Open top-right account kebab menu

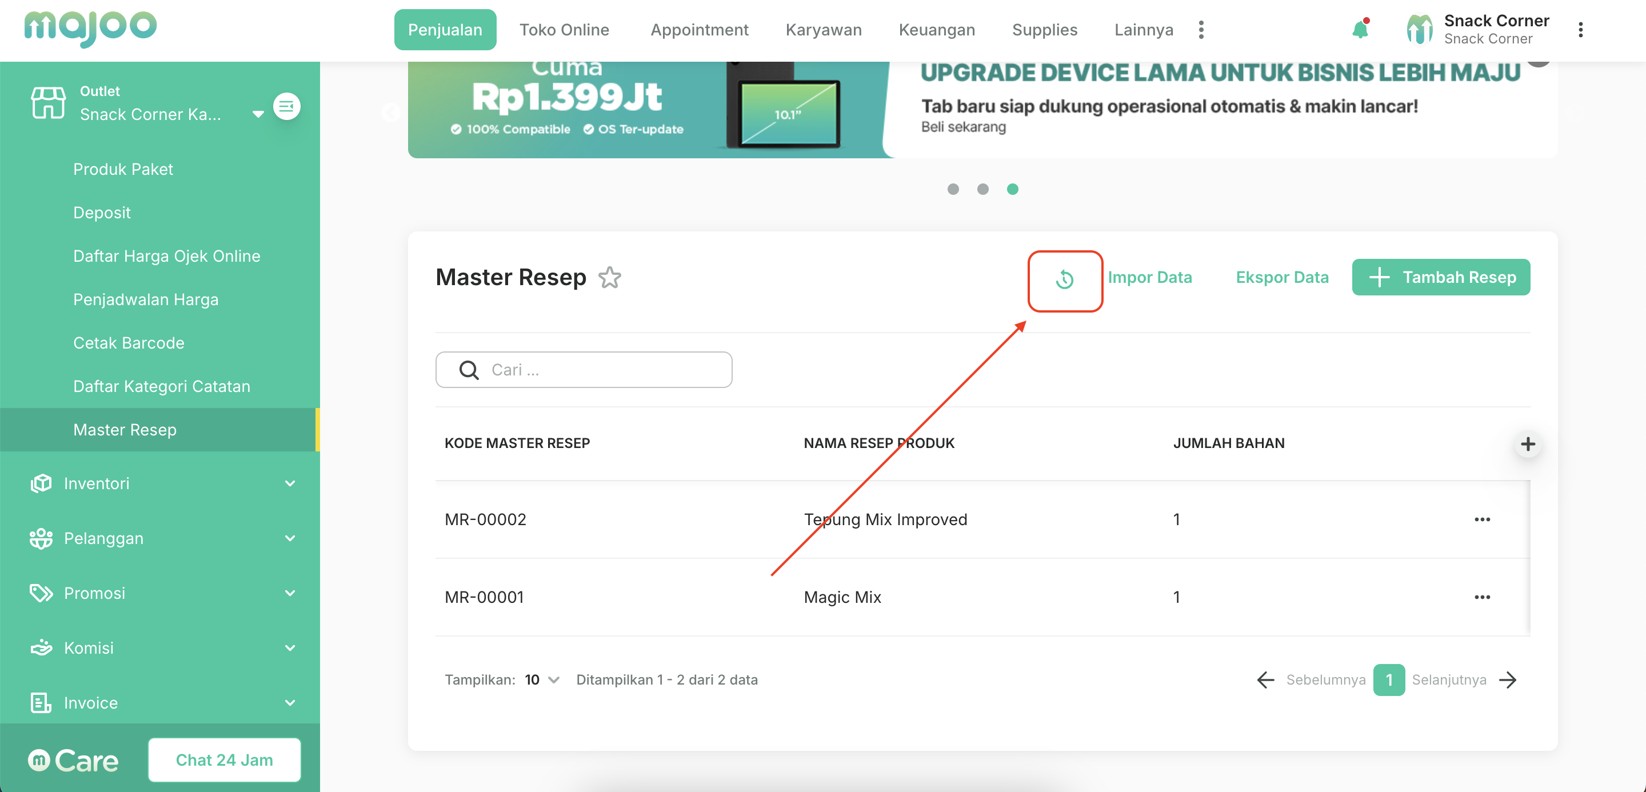pyautogui.click(x=1580, y=30)
